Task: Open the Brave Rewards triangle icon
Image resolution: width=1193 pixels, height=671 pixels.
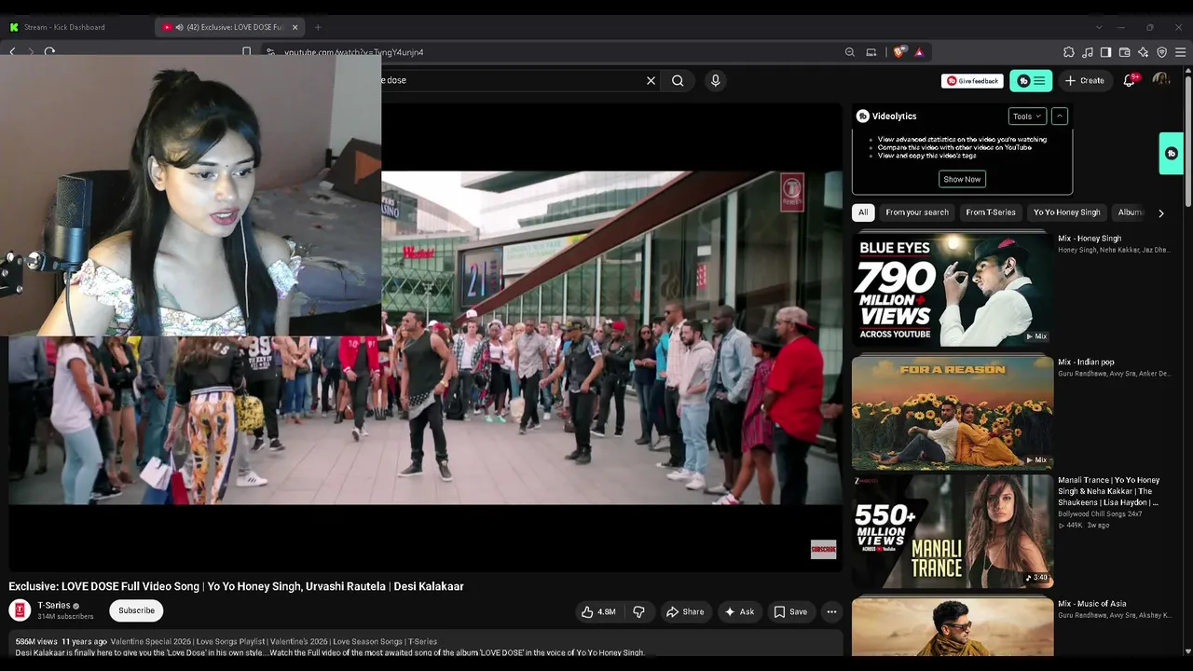Action: coord(919,52)
